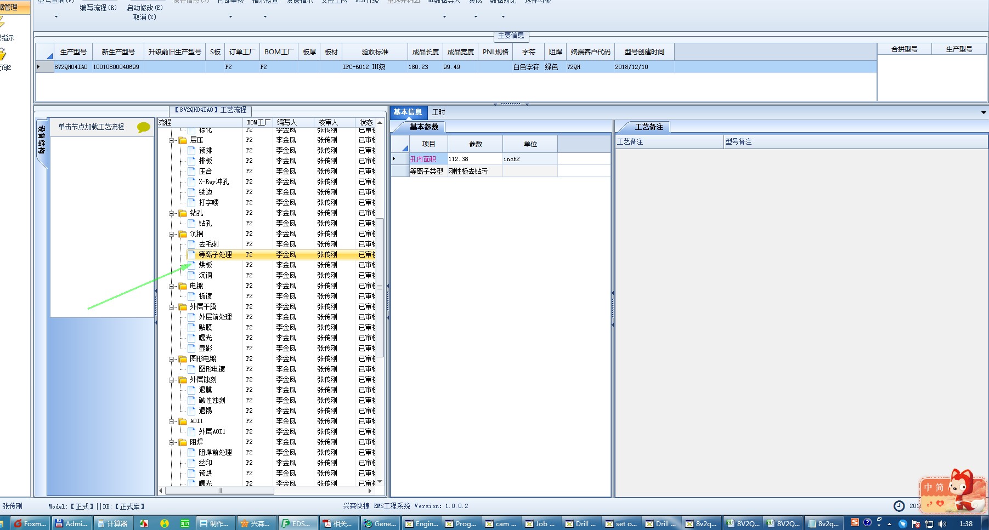Viewport: 989px width, 530px height.
Task: Select the 退锡 tree item
Action: pos(205,411)
